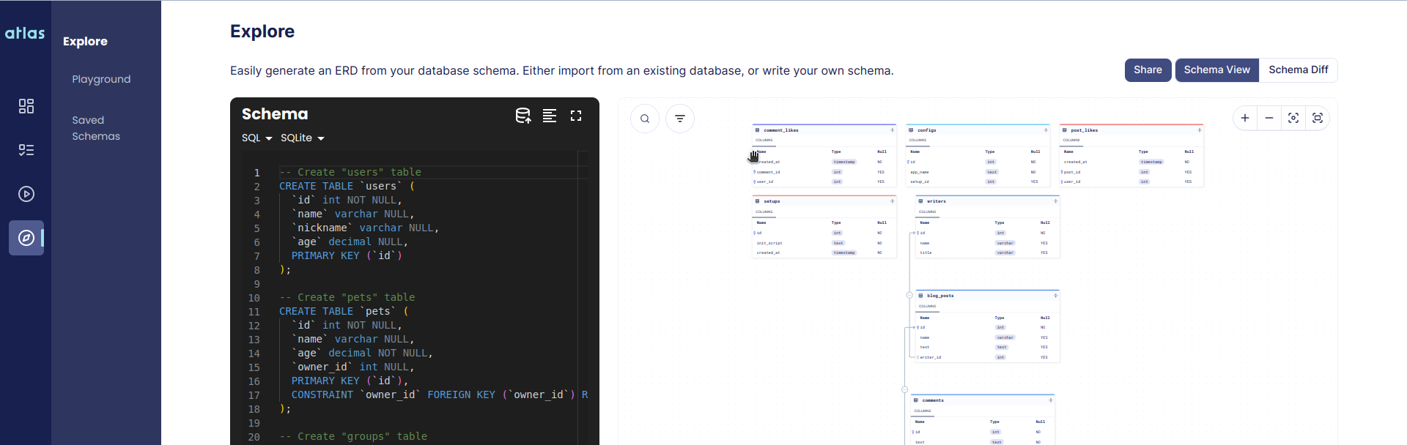The image size is (1407, 445).
Task: Expand the comment_likes table options
Action: click(892, 130)
